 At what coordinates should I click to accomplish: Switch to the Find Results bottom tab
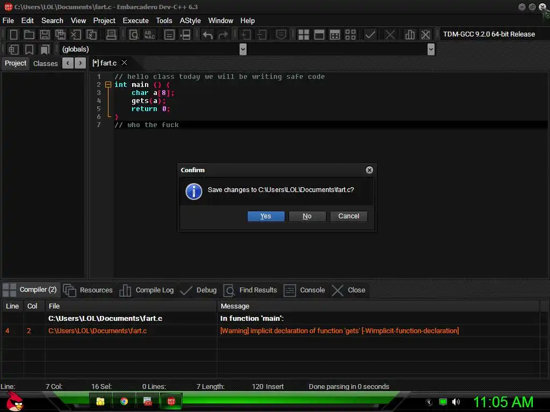click(x=250, y=290)
